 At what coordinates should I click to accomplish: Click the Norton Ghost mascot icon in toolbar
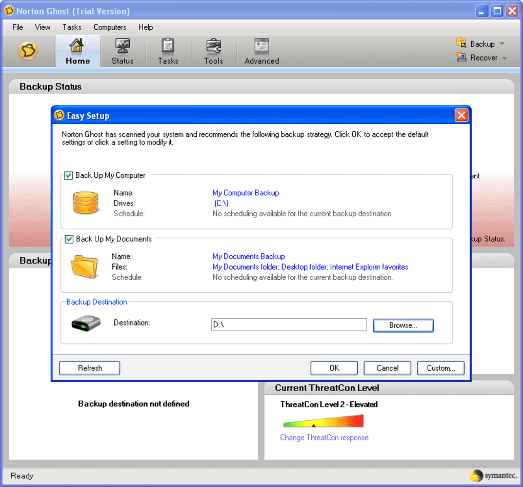click(x=28, y=51)
